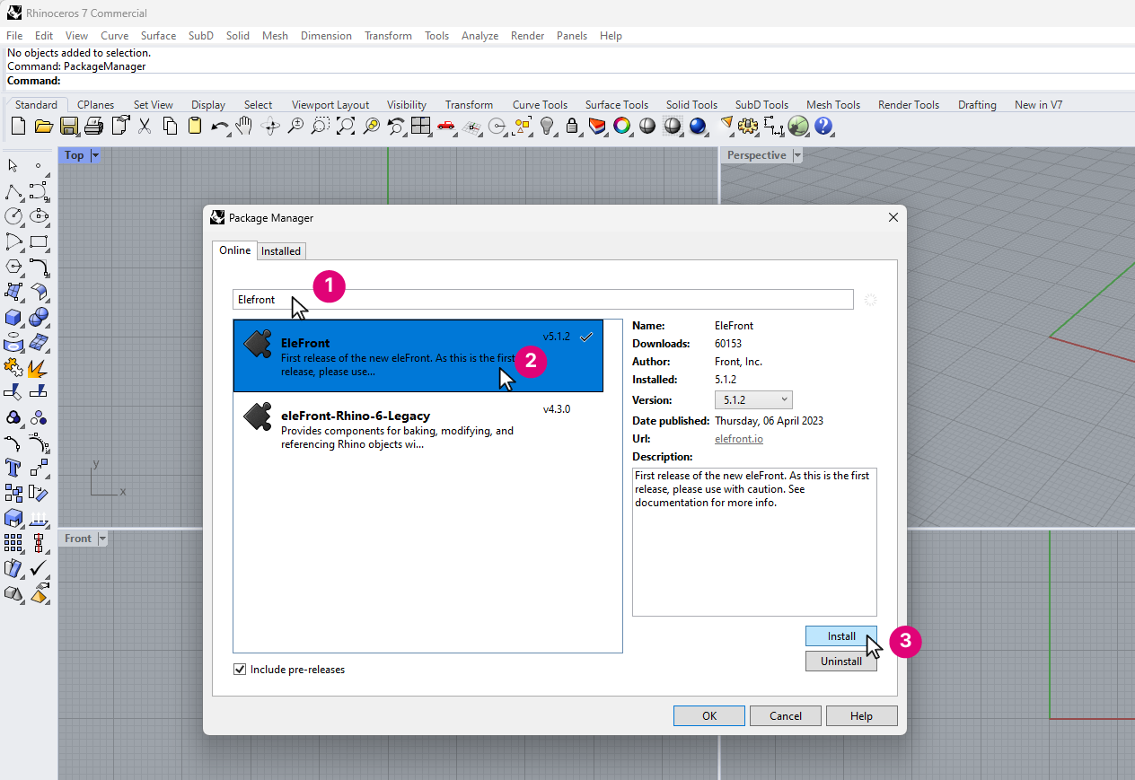Undo the last command via toolbar icon
Viewport: 1135px width, 780px height.
[220, 126]
